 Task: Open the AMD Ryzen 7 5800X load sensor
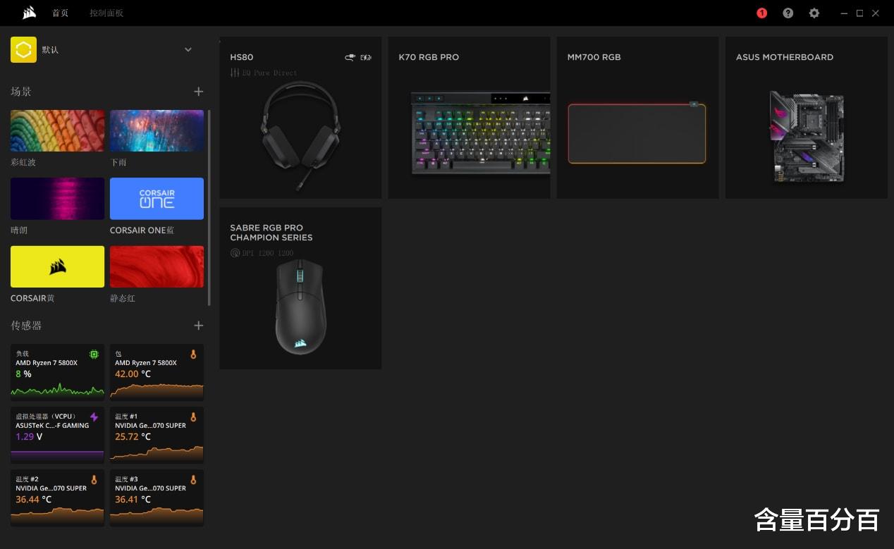[57, 372]
